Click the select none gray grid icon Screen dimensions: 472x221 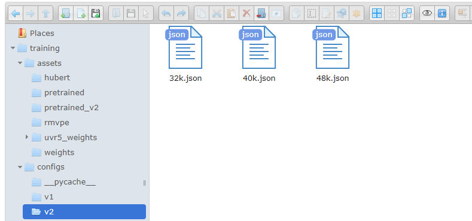[x=392, y=13]
